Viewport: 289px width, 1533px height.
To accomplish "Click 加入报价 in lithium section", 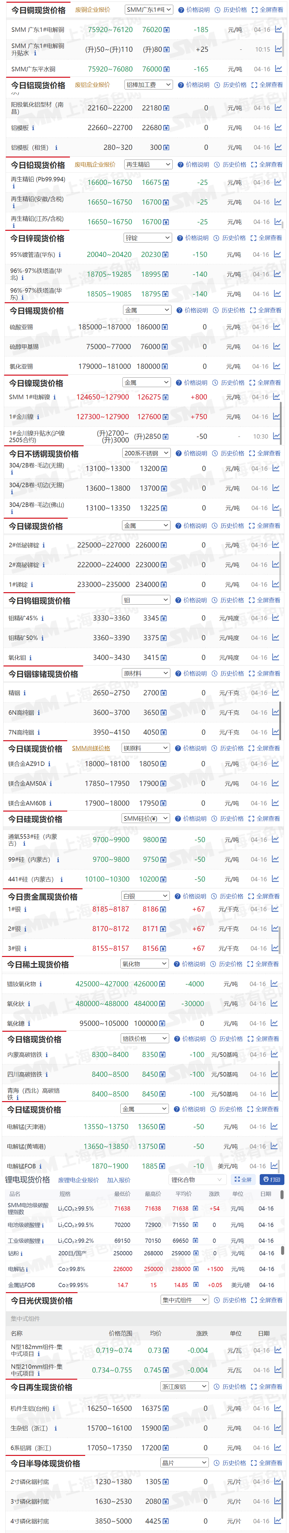I will [x=119, y=1180].
